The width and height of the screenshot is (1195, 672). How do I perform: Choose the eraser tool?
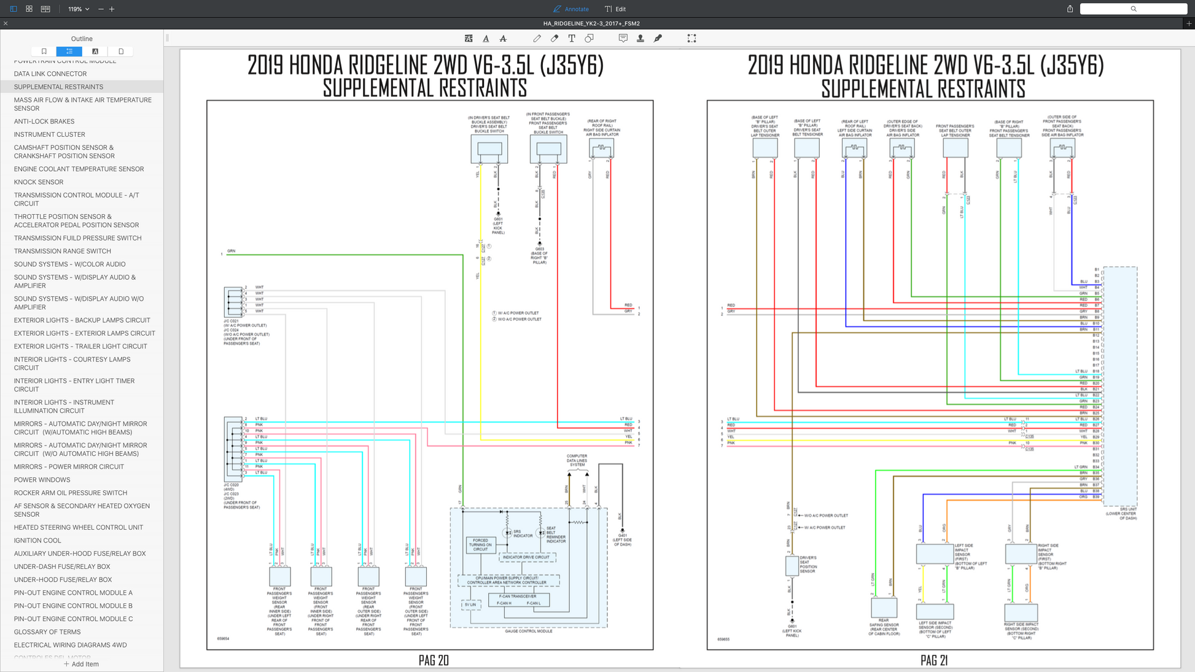tap(555, 38)
